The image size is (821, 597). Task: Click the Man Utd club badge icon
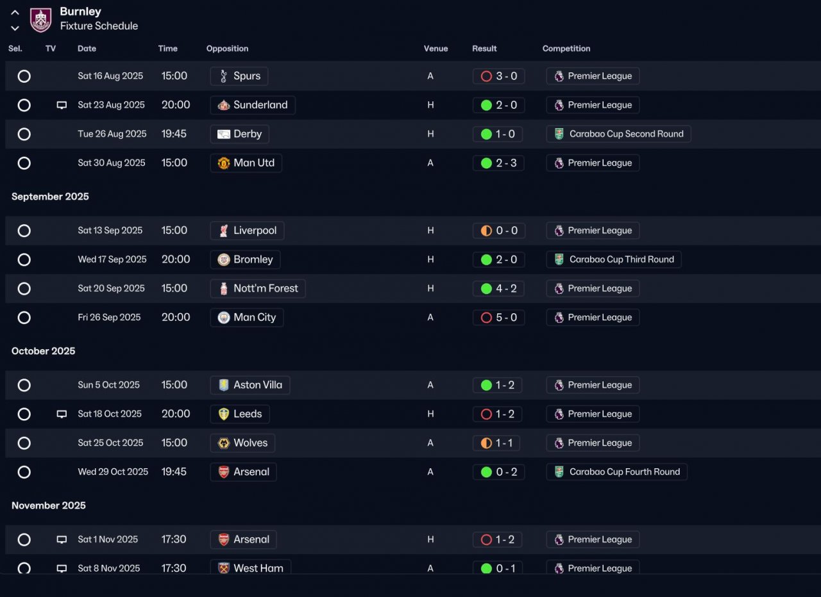coord(224,163)
